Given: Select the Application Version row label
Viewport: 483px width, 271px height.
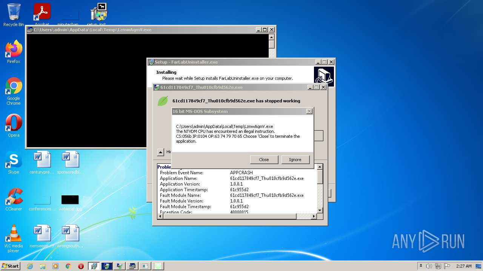Looking at the screenshot, I should (180, 184).
